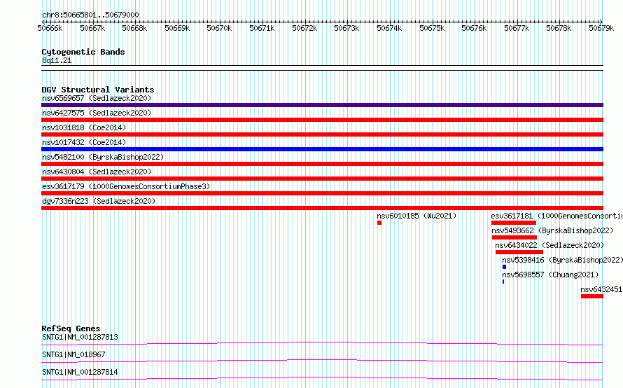Open the nsv5493662 (ByrskaBishop2022) label

(552, 230)
